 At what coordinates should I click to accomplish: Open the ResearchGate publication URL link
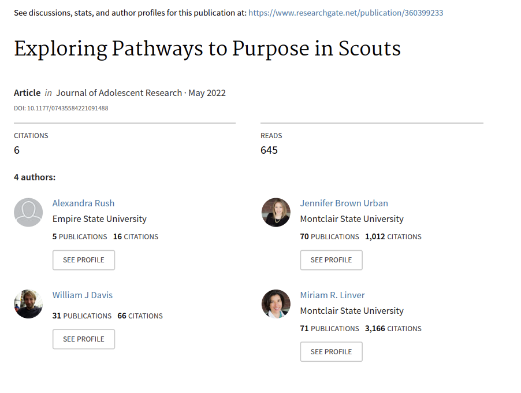click(345, 13)
